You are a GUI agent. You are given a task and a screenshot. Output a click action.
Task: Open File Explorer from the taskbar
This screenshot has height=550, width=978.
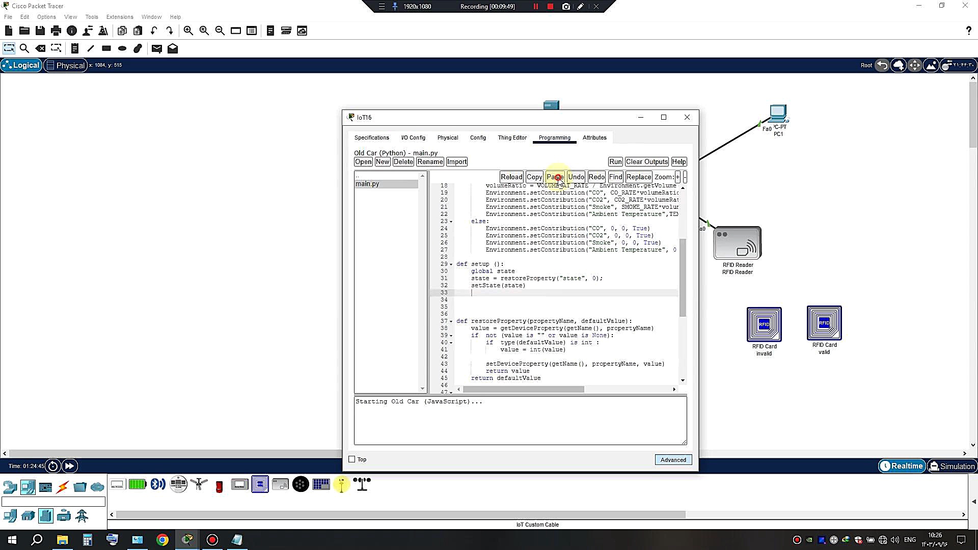pyautogui.click(x=62, y=540)
